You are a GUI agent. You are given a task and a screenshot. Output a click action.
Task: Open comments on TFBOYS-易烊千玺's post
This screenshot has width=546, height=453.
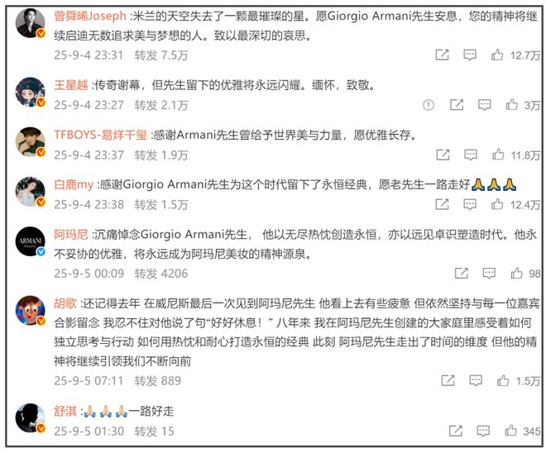471,155
